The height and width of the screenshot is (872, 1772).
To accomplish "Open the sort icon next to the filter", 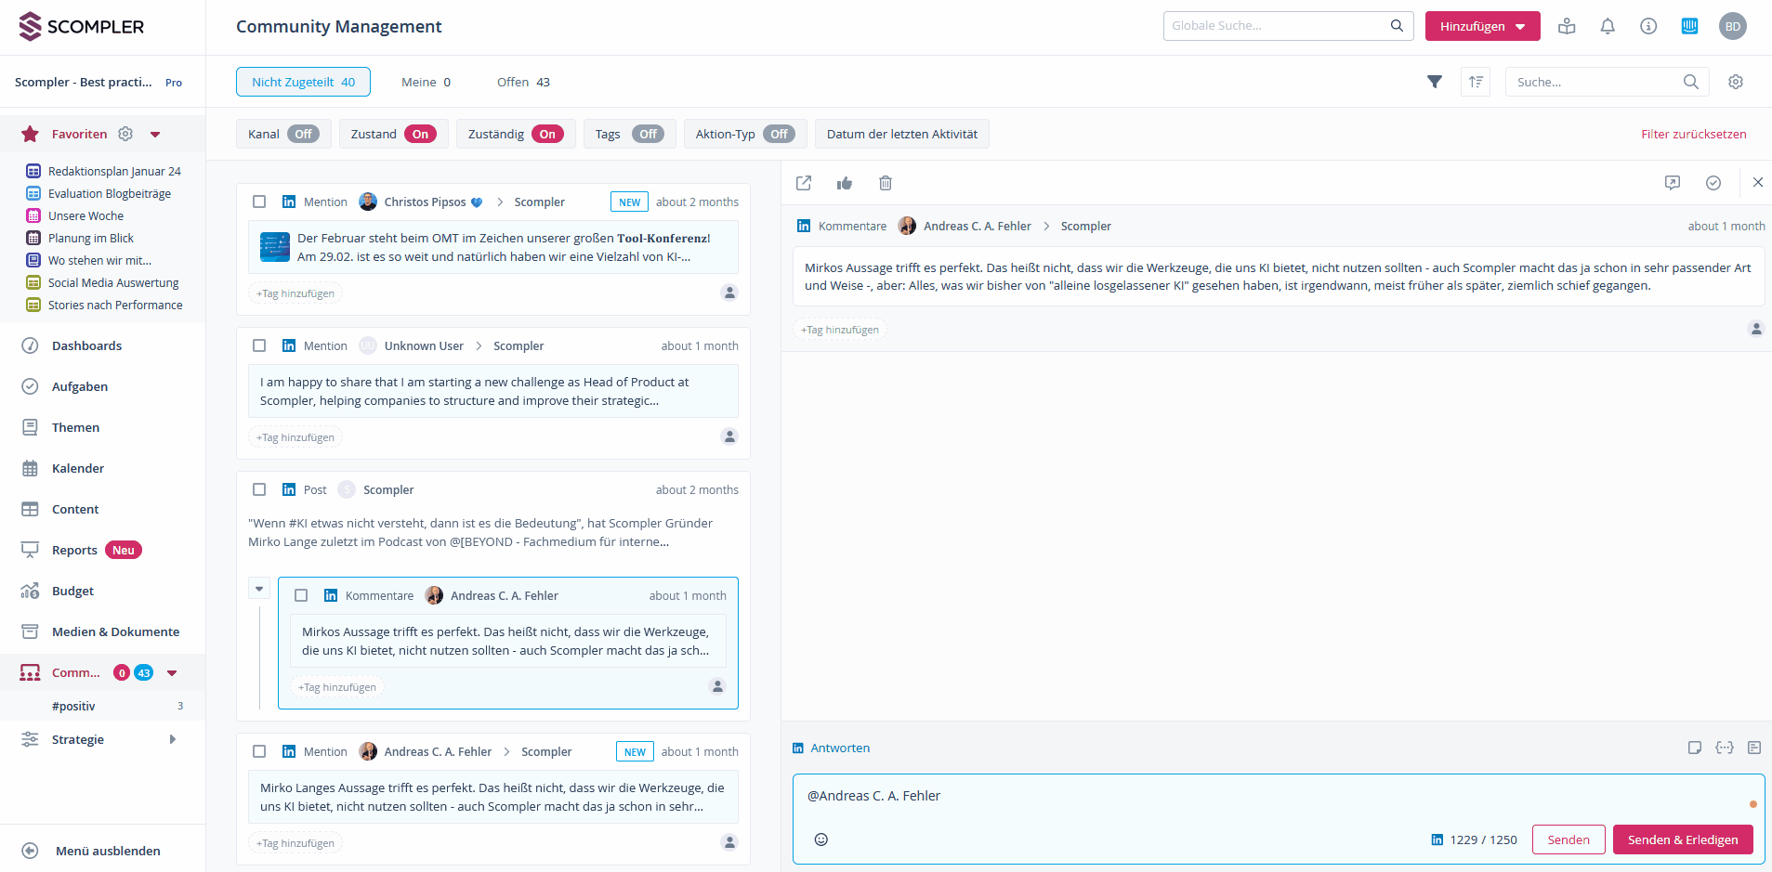I will pyautogui.click(x=1476, y=82).
